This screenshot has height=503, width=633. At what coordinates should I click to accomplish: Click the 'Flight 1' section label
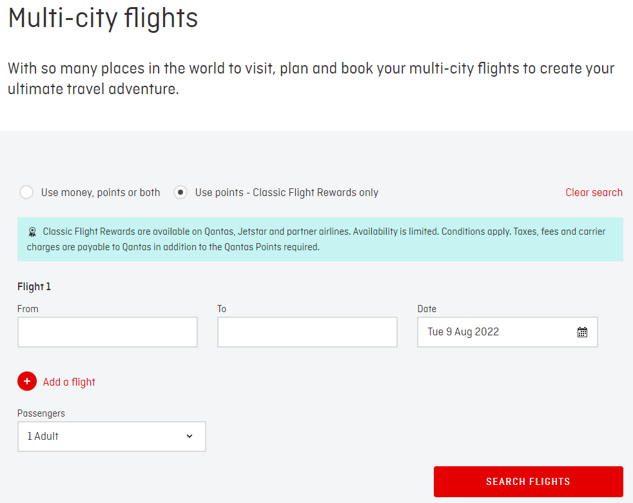[x=34, y=286]
